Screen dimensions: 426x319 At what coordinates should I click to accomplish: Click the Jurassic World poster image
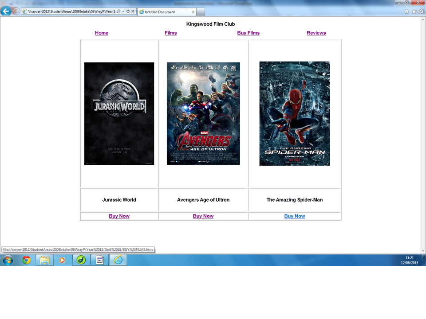click(119, 114)
